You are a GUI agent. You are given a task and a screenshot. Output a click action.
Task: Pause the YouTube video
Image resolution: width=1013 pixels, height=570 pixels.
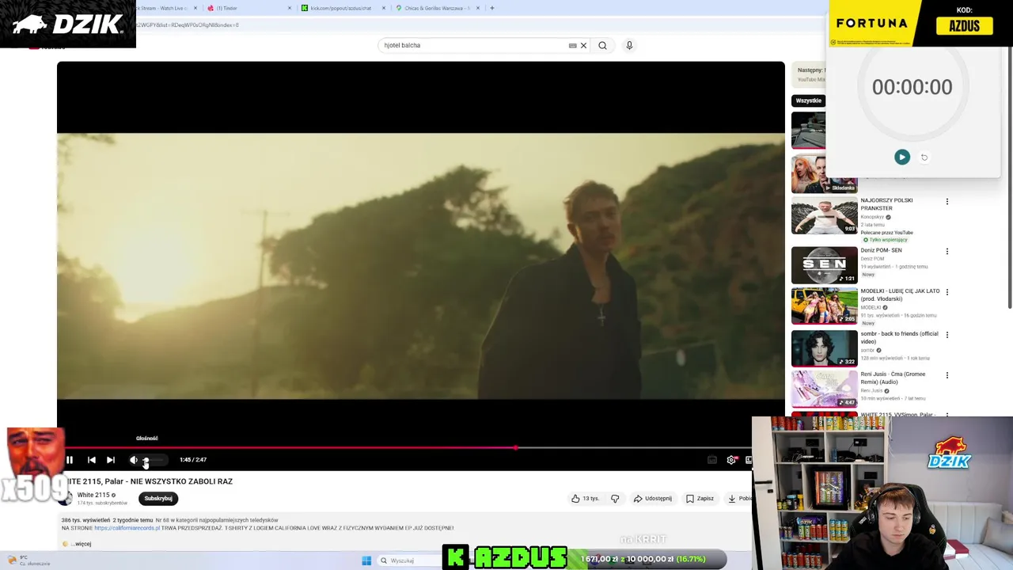(70, 460)
